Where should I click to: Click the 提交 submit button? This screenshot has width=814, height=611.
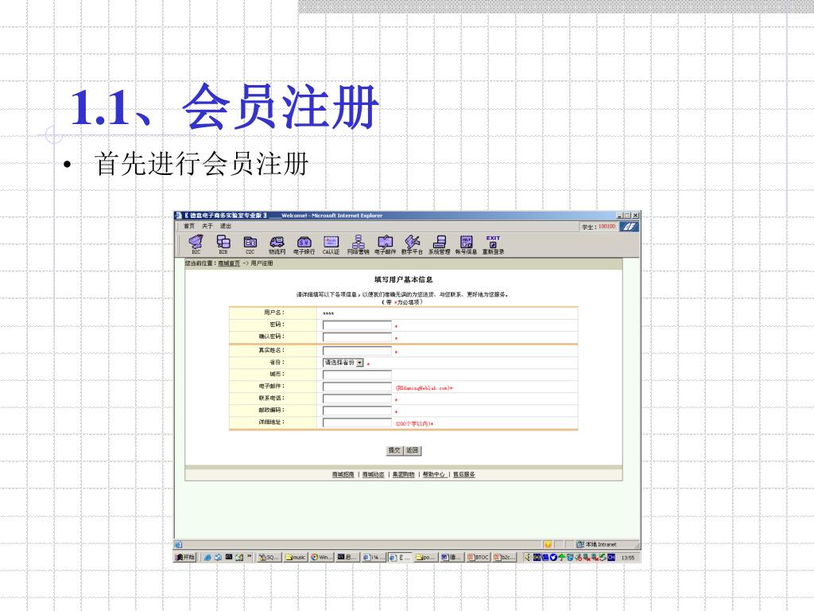pos(394,450)
